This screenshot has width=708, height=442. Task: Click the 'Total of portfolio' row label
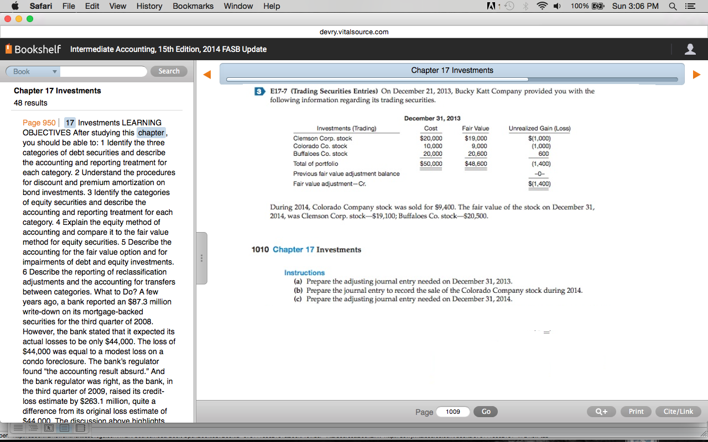[x=316, y=164]
